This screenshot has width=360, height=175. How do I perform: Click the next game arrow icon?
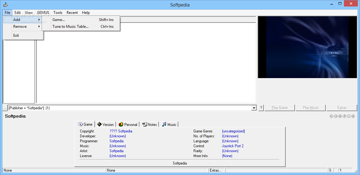(x=336, y=116)
